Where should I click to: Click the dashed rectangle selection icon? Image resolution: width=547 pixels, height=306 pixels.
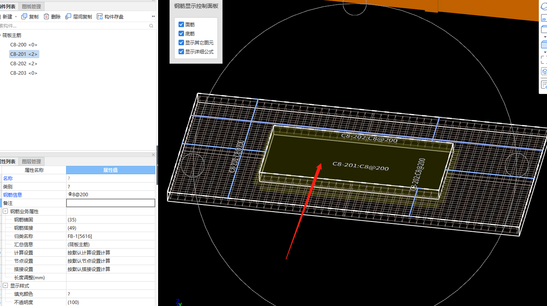point(544,60)
